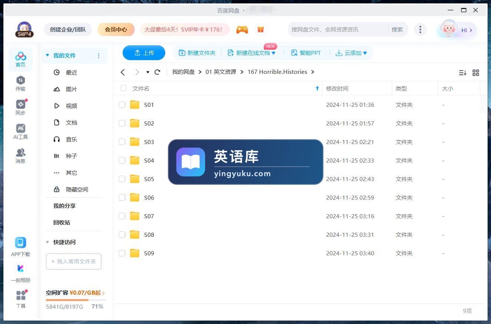Select 最近 in the file sidebar
This screenshot has height=324, width=491.
(72, 72)
